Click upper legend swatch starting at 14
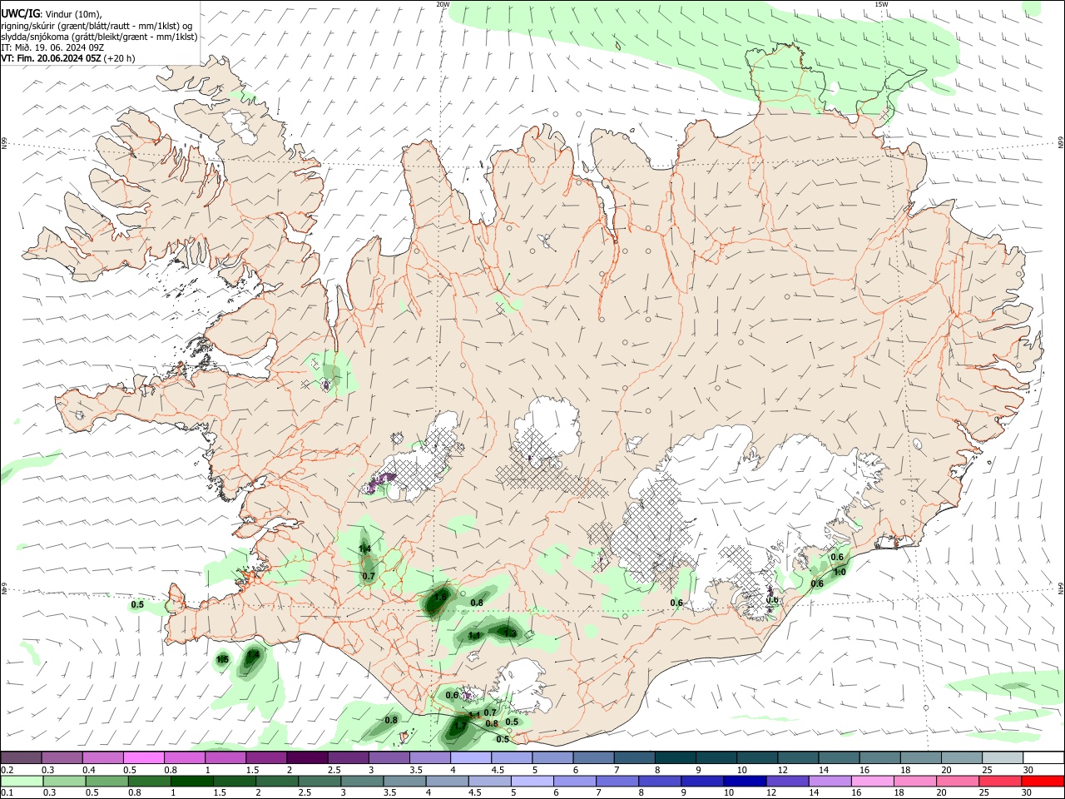 (x=837, y=757)
